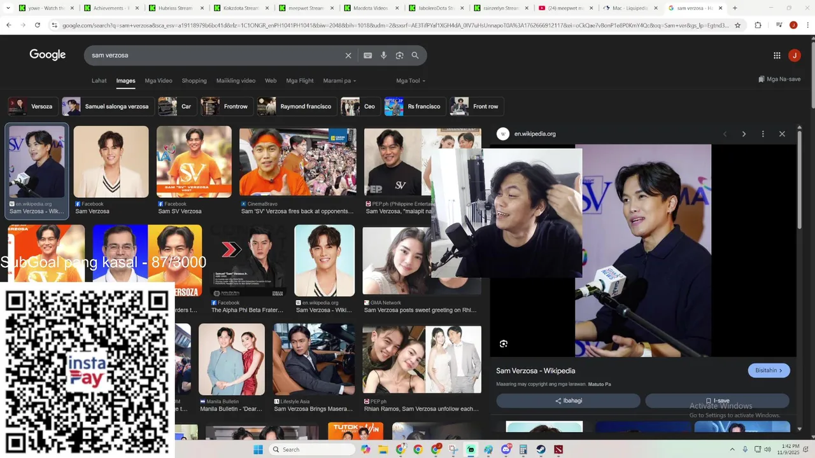Open the Google apps grid
This screenshot has width=815, height=458.
tap(777, 55)
